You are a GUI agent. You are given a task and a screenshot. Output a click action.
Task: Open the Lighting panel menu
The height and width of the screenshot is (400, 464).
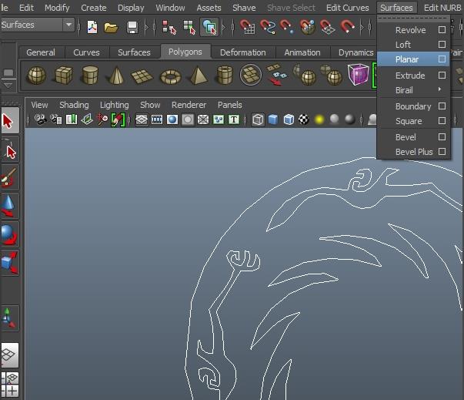[114, 105]
